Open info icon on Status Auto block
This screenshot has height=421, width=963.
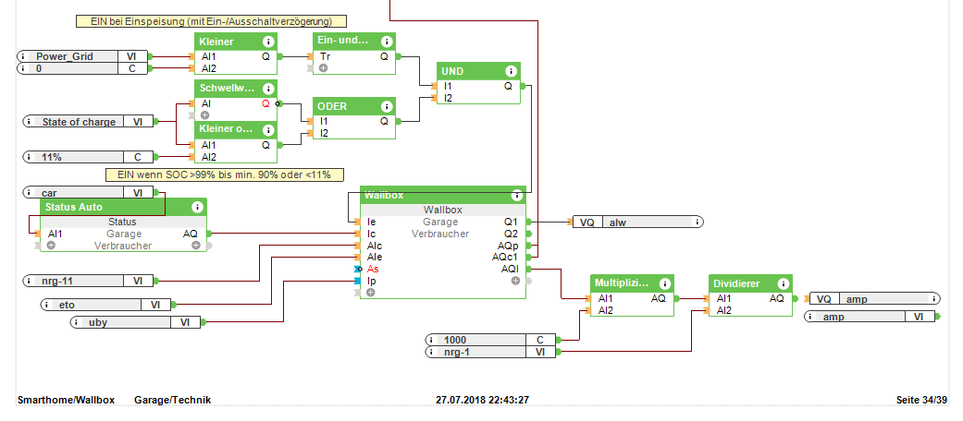pyautogui.click(x=197, y=207)
